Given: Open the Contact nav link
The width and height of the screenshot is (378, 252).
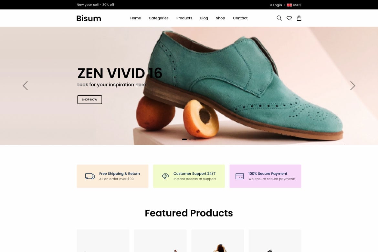Looking at the screenshot, I should 240,18.
